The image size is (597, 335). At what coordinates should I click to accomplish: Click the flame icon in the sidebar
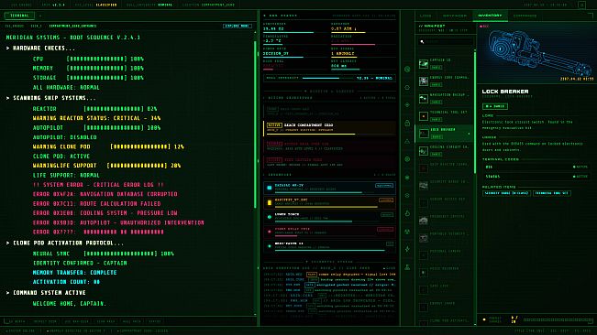[x=407, y=213]
